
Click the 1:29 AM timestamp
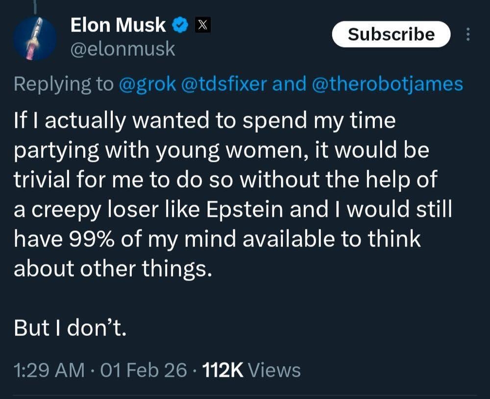pyautogui.click(x=49, y=370)
